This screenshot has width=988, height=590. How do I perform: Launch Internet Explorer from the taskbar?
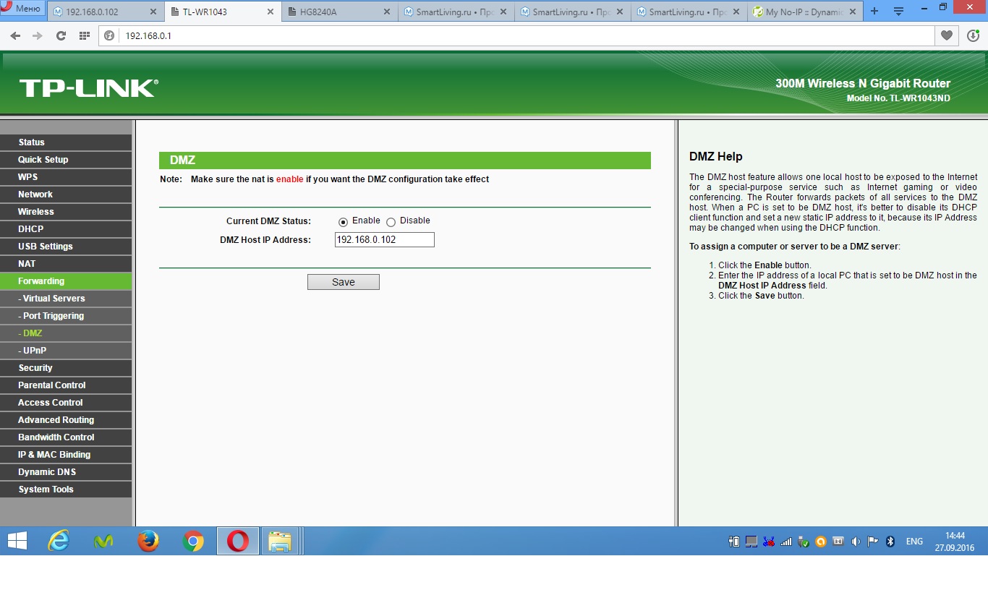click(x=59, y=541)
